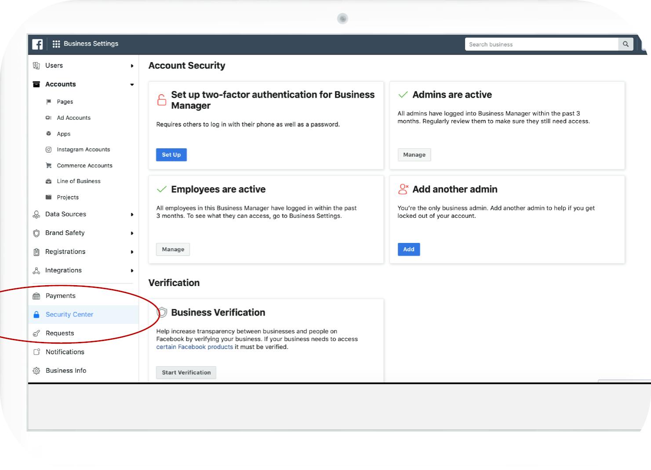Expand the Data Sources arrow
This screenshot has height=470, width=651.
click(x=132, y=214)
